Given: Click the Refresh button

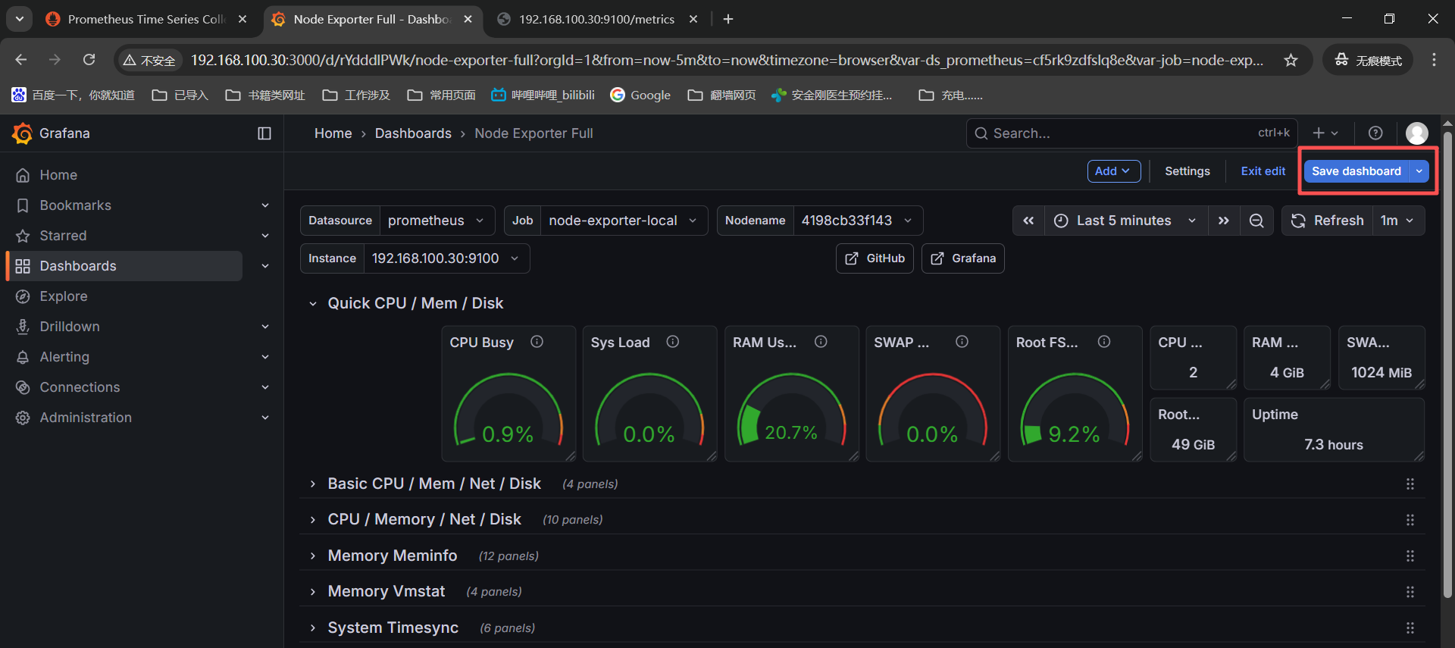Looking at the screenshot, I should [1327, 221].
